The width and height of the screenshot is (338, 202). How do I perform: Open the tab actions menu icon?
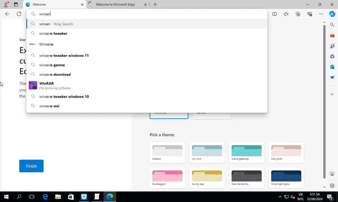pos(16,4)
